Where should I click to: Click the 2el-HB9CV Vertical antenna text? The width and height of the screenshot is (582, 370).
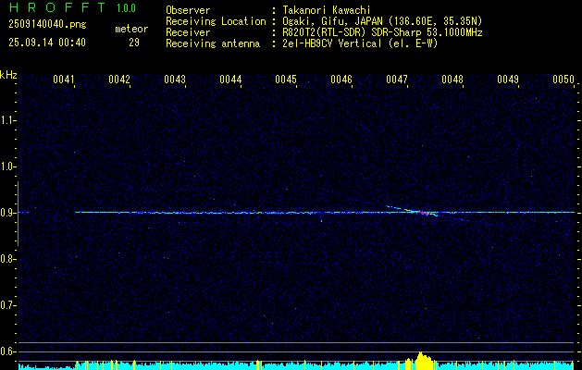(360, 43)
